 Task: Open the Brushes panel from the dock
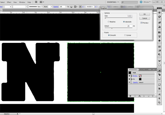point(159,37)
